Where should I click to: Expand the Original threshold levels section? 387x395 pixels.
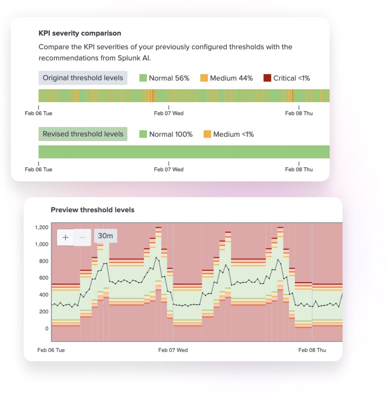[x=83, y=78]
